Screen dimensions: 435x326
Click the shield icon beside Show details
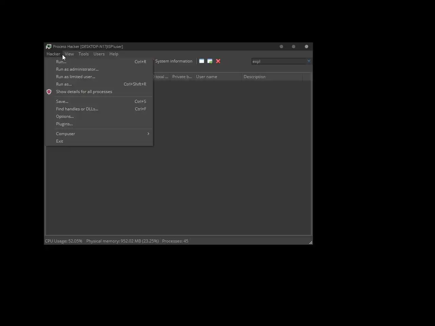[x=49, y=92]
